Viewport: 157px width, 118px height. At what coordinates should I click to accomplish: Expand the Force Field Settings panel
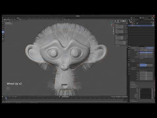[142, 86]
